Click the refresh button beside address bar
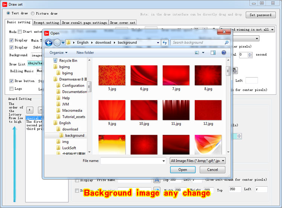 tap(165, 43)
